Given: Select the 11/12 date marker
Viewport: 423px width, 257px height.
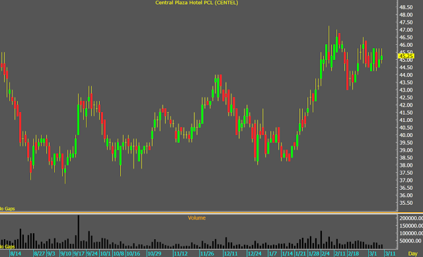Looking at the screenshot, I should point(180,254).
